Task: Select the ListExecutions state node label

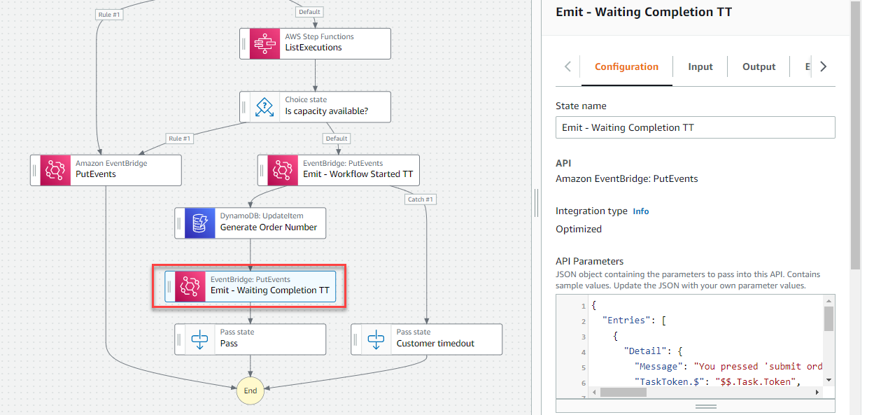Action: coord(313,48)
